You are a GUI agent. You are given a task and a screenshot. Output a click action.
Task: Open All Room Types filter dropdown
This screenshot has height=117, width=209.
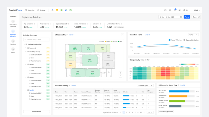[x=145, y=86]
